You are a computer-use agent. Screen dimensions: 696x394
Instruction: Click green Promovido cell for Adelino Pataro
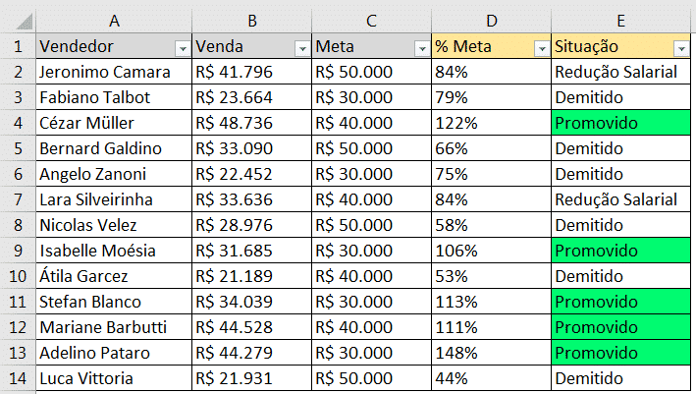coord(622,353)
